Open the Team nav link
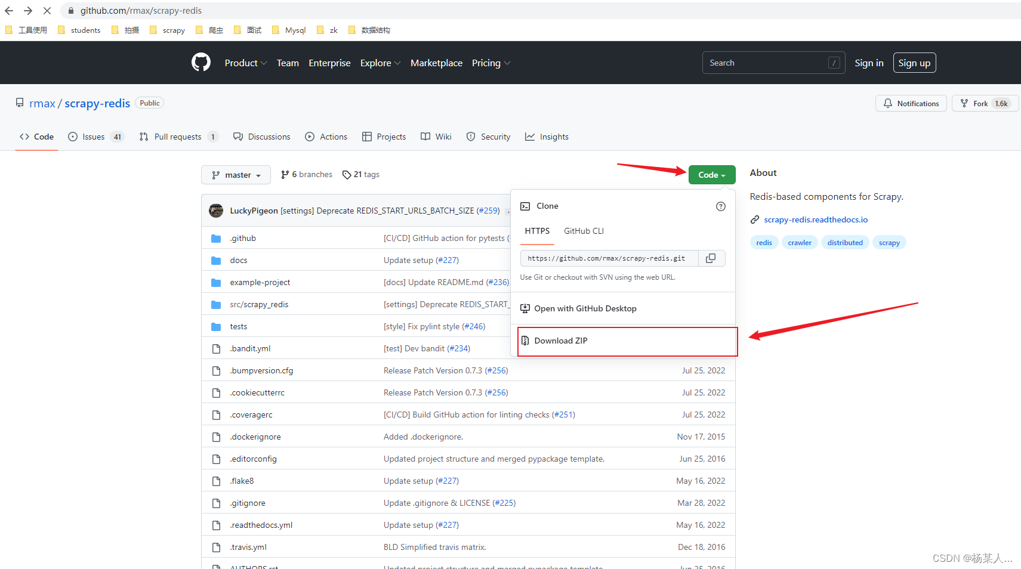Image resolution: width=1021 pixels, height=569 pixels. [x=288, y=63]
